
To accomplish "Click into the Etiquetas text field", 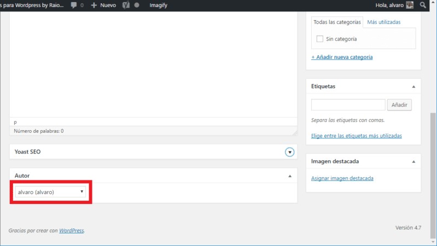I will pyautogui.click(x=348, y=105).
